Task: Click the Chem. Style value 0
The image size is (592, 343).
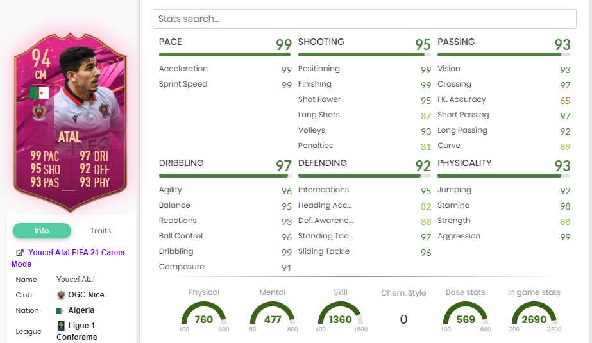Action: 403,319
